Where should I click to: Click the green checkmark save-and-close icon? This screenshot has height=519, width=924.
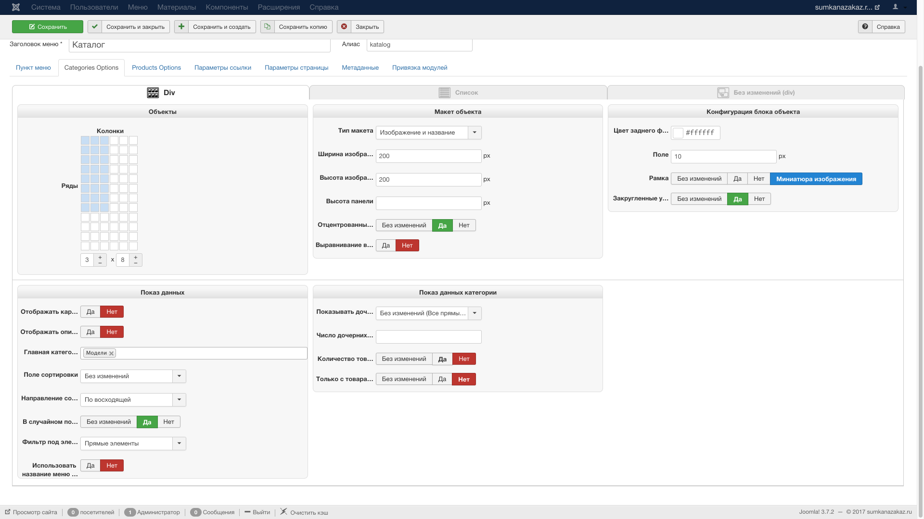click(95, 27)
